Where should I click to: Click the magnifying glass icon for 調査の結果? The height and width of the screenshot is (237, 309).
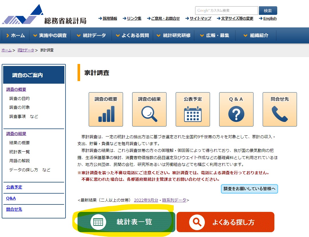149,114
